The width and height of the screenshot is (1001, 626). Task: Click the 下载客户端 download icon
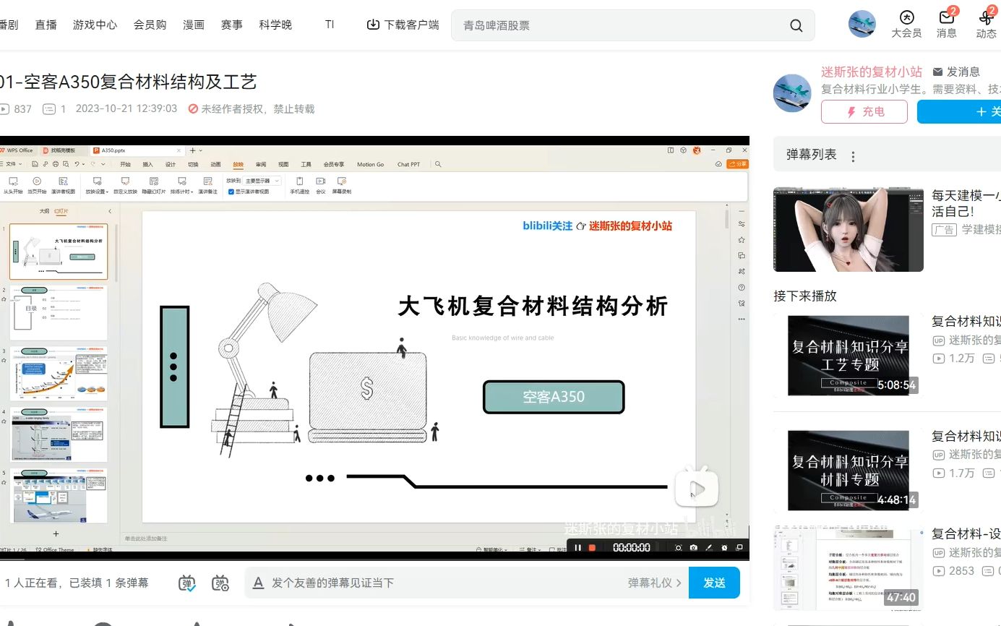(x=373, y=25)
